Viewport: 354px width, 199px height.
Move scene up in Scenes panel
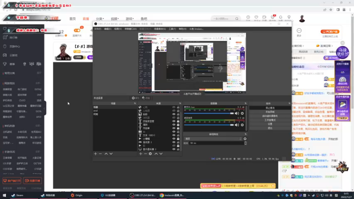pyautogui.click(x=106, y=153)
